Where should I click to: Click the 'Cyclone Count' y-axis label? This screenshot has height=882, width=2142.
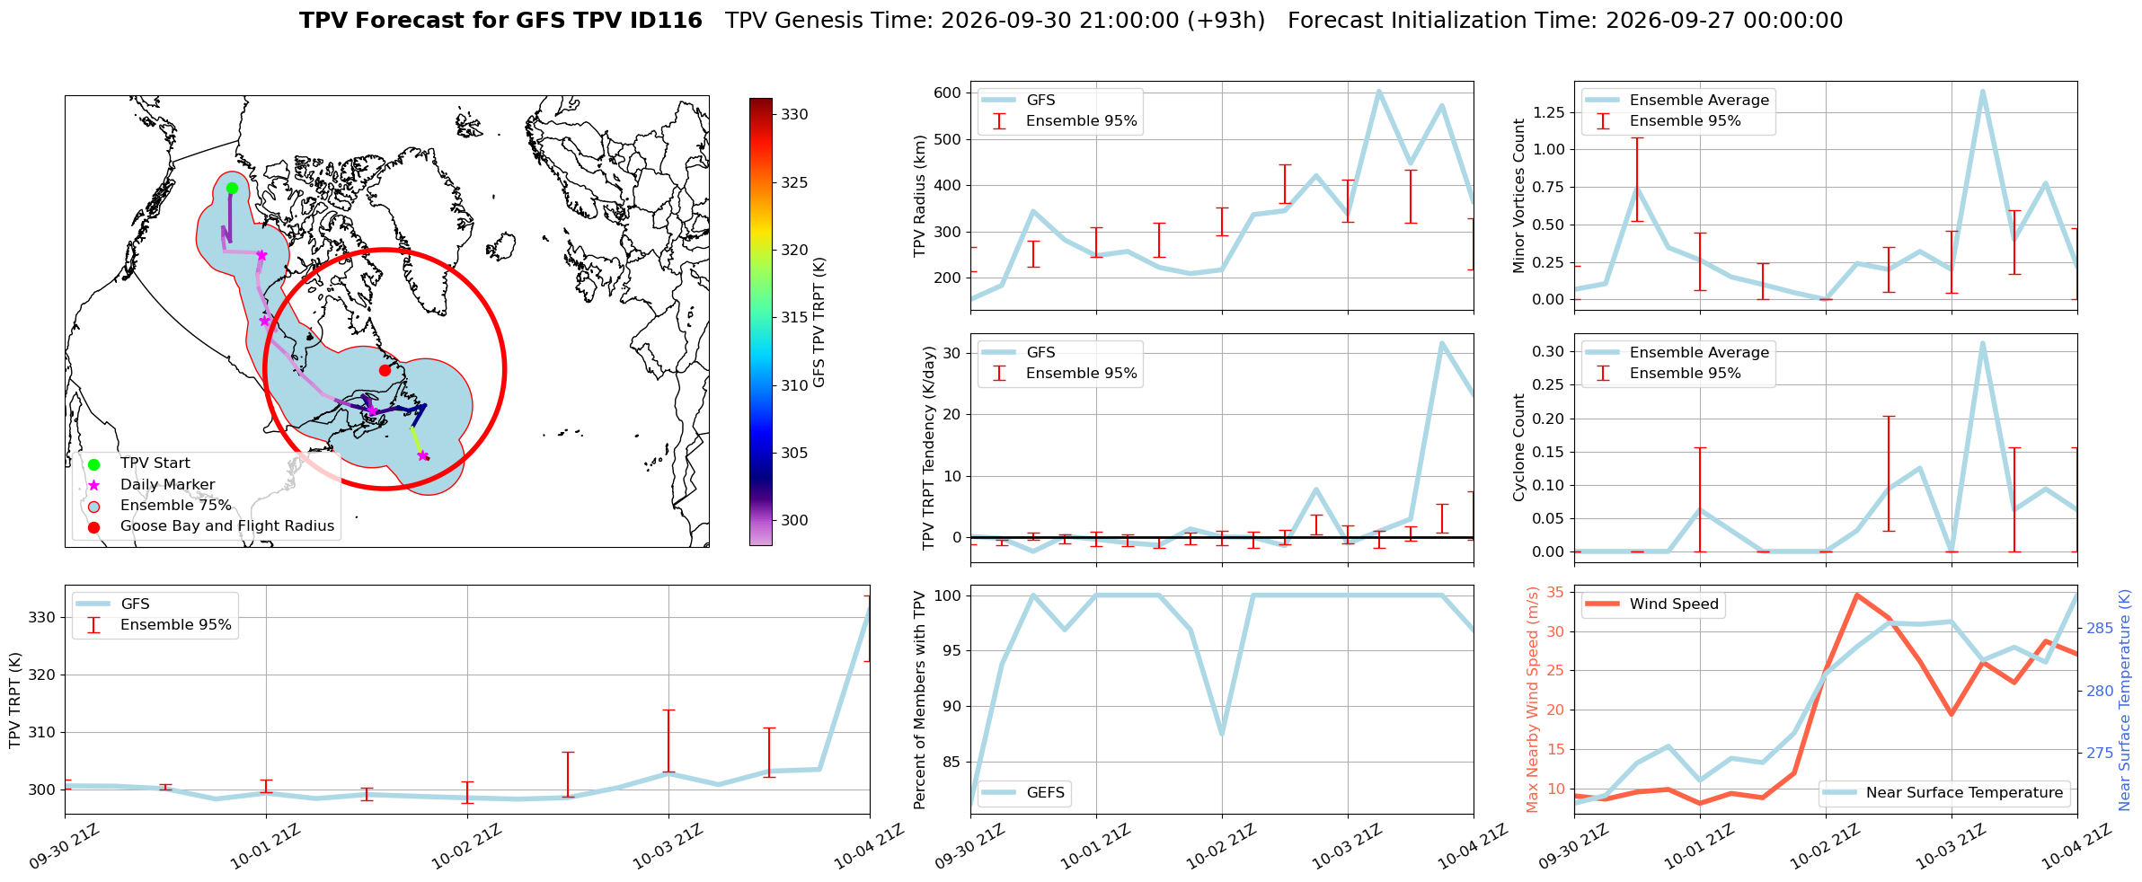click(x=1519, y=447)
